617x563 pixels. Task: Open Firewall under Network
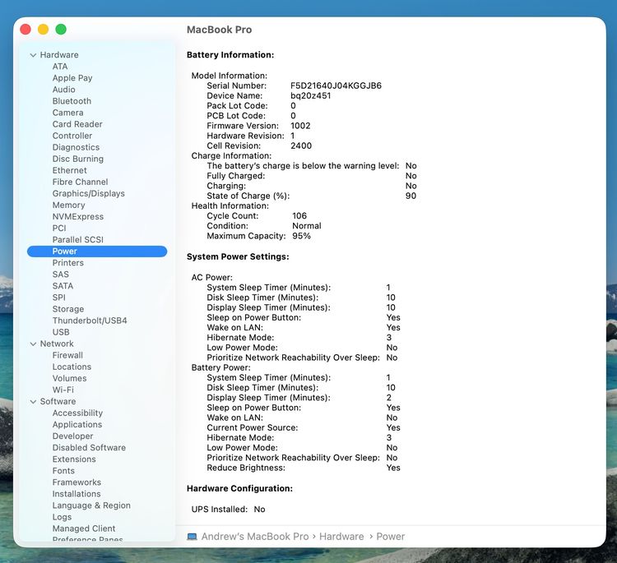pos(67,355)
